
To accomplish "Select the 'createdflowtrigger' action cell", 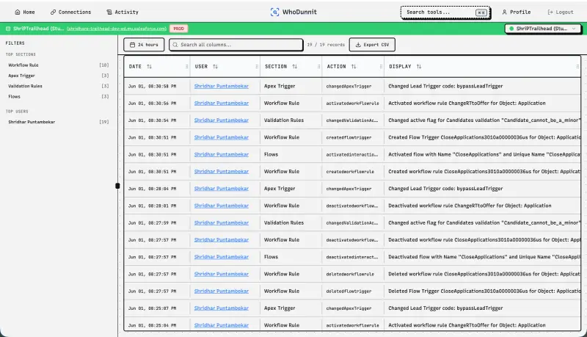I will click(x=353, y=137).
